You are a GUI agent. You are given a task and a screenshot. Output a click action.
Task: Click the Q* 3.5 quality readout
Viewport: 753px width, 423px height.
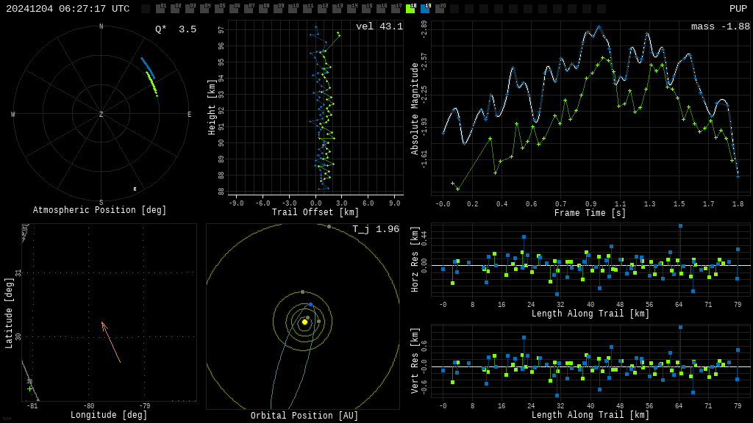tap(176, 29)
